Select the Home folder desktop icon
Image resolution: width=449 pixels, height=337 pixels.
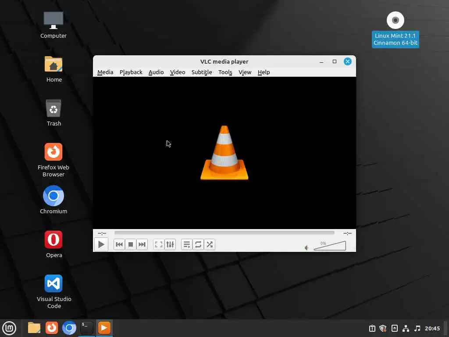(x=53, y=69)
